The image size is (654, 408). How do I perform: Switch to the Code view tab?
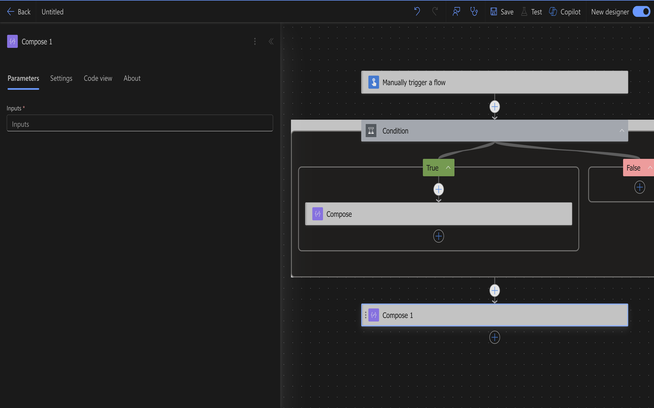point(98,79)
